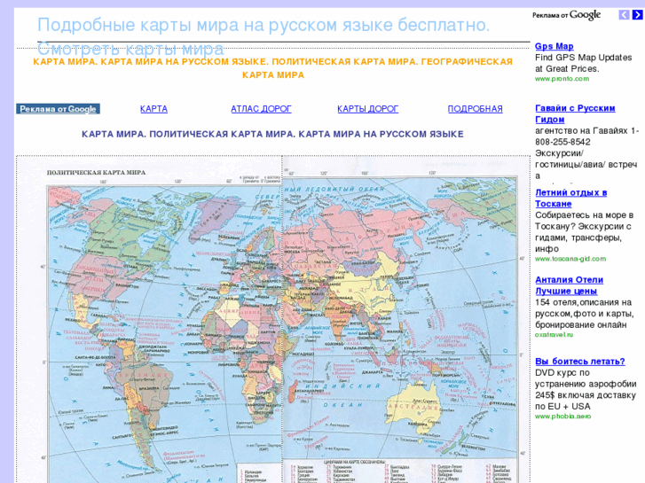Click the next ads arrow icon
This screenshot has height=483, width=645.
point(637,15)
